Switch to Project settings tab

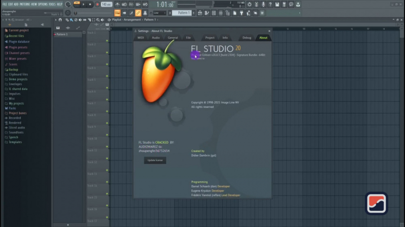tap(210, 38)
